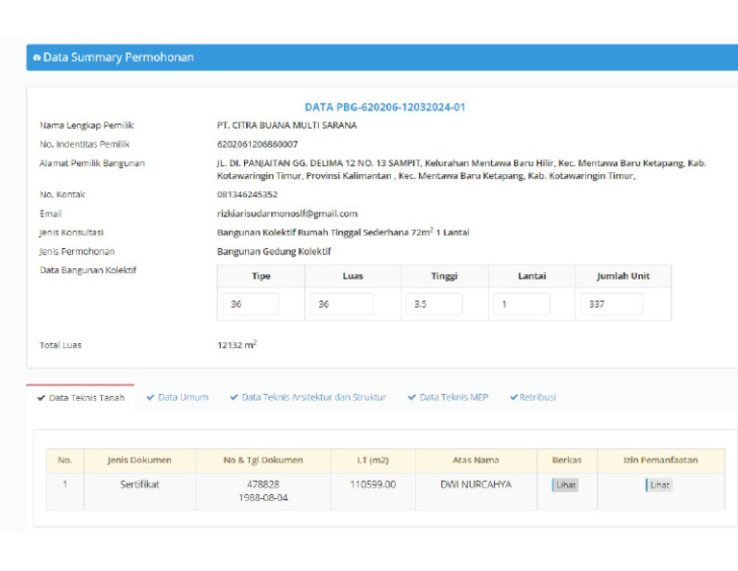Viewport: 738px width, 571px height.
Task: Focus the Tipe input field
Action: 251,304
